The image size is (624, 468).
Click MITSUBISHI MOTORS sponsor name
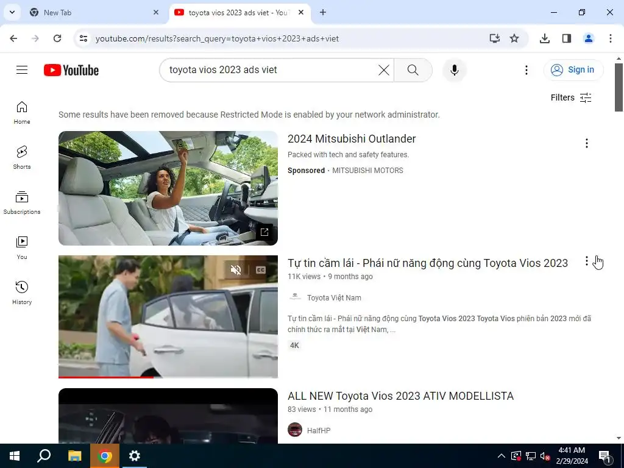pyautogui.click(x=367, y=171)
